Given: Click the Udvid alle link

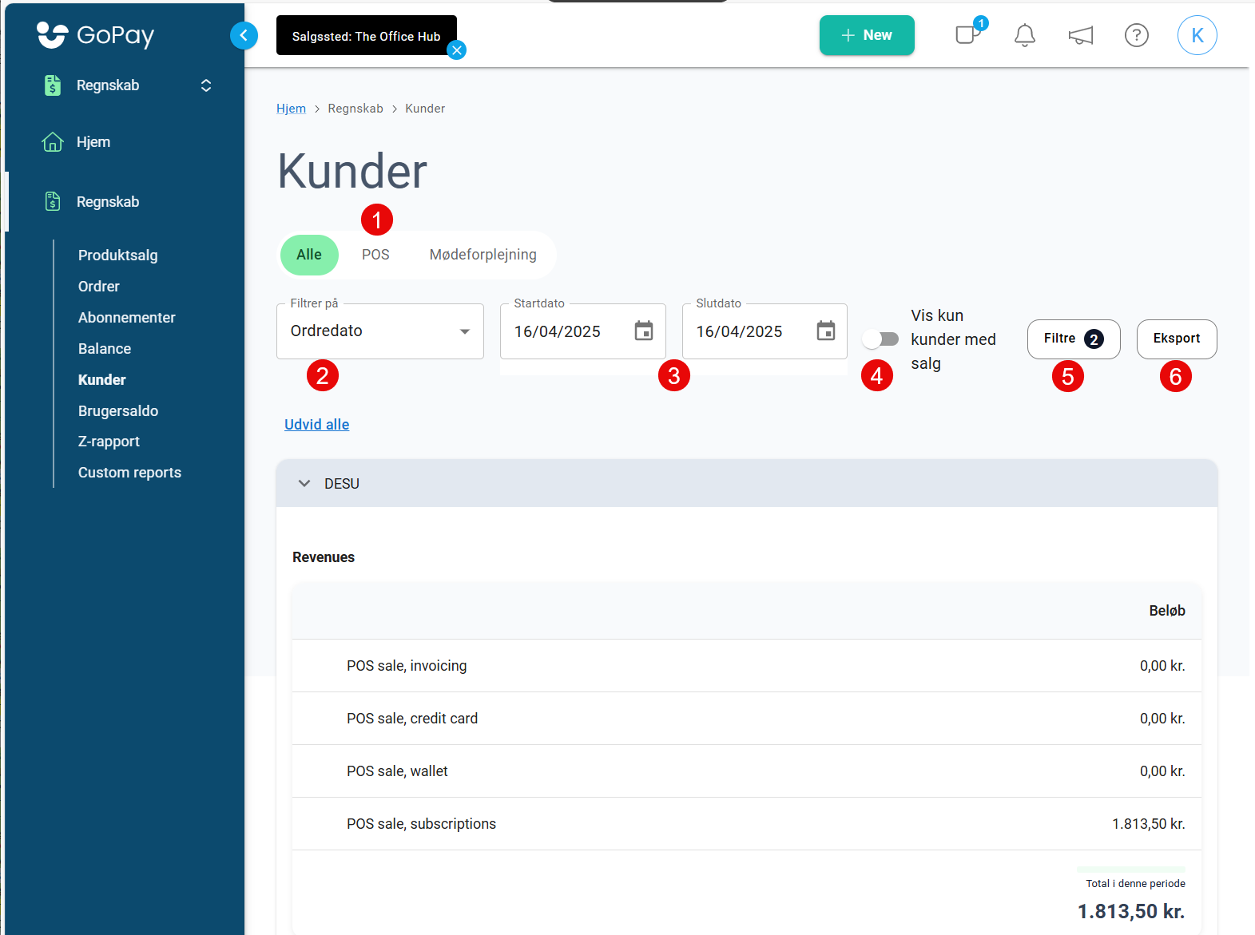Looking at the screenshot, I should (x=317, y=425).
